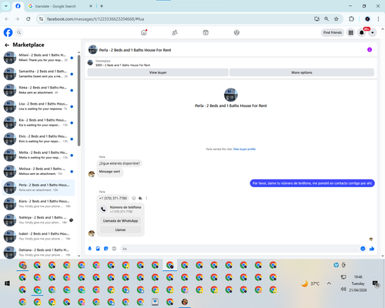Click the Llamada de WhatsApp button
The image size is (385, 308).
[120, 221]
